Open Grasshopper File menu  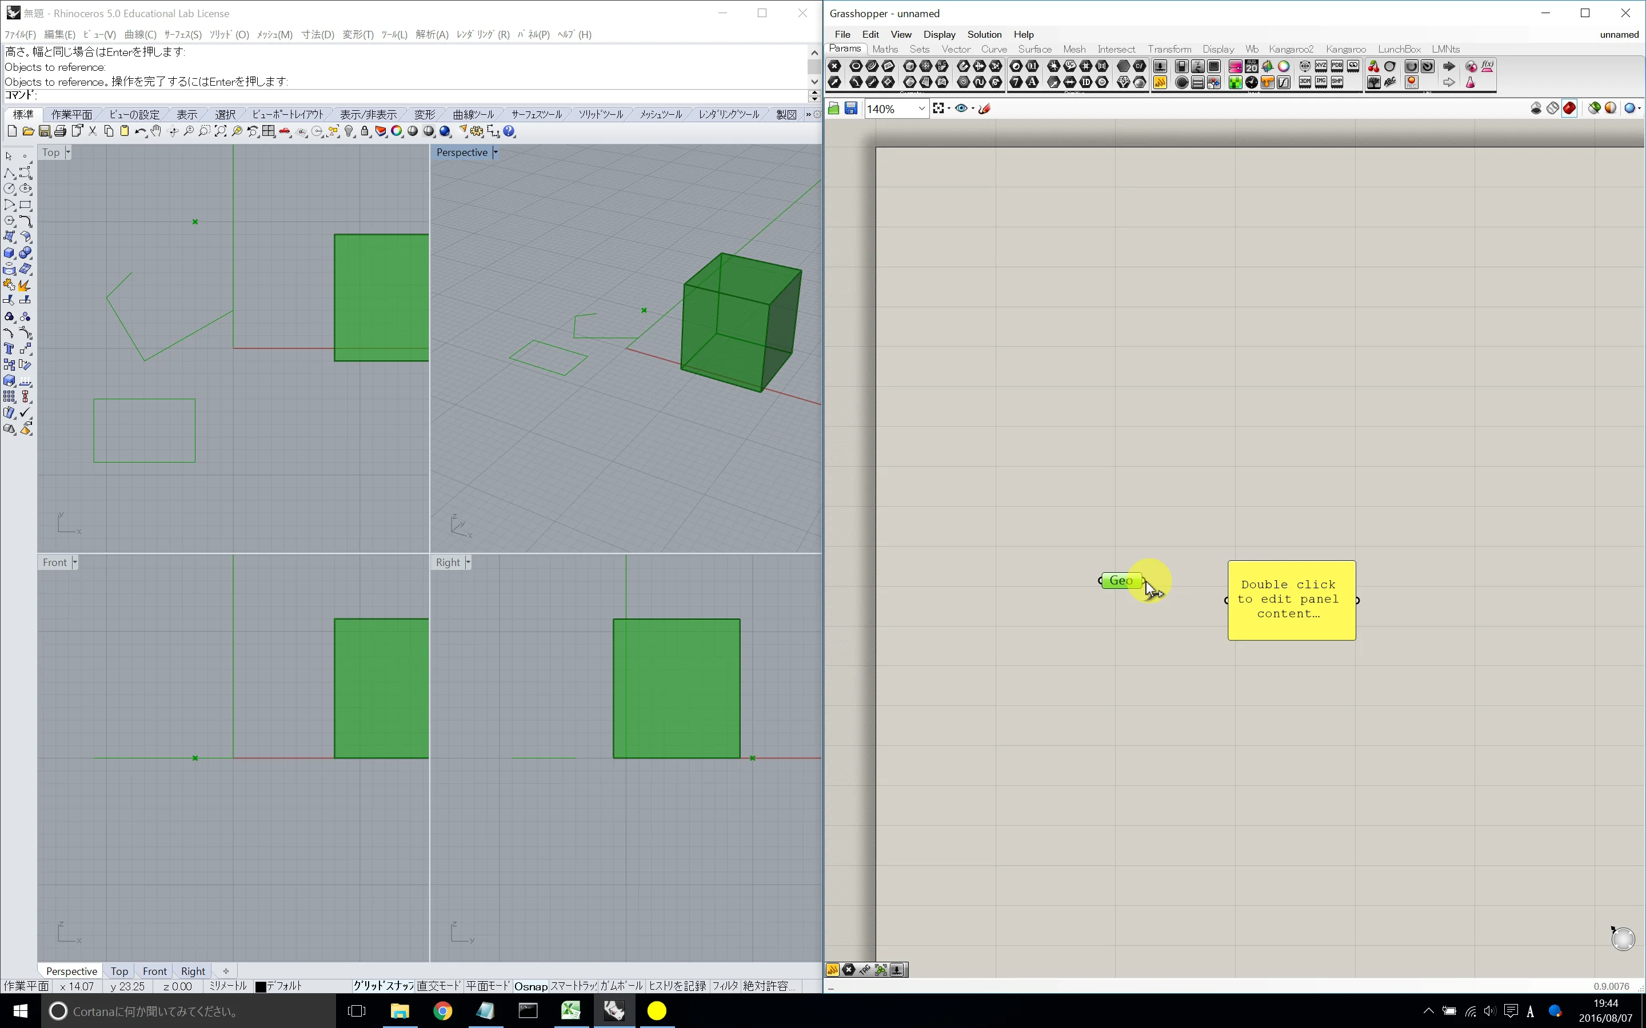pyautogui.click(x=842, y=34)
